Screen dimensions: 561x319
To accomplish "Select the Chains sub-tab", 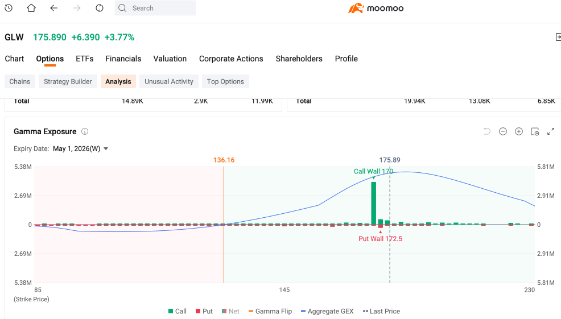I will (x=20, y=81).
